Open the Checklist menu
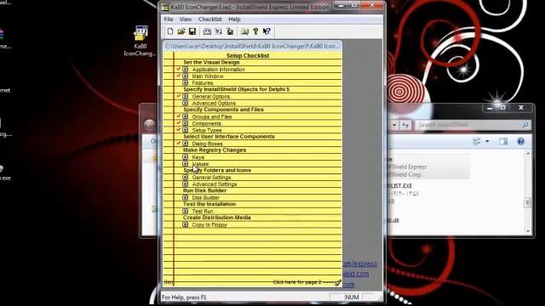The image size is (545, 306). point(210,20)
